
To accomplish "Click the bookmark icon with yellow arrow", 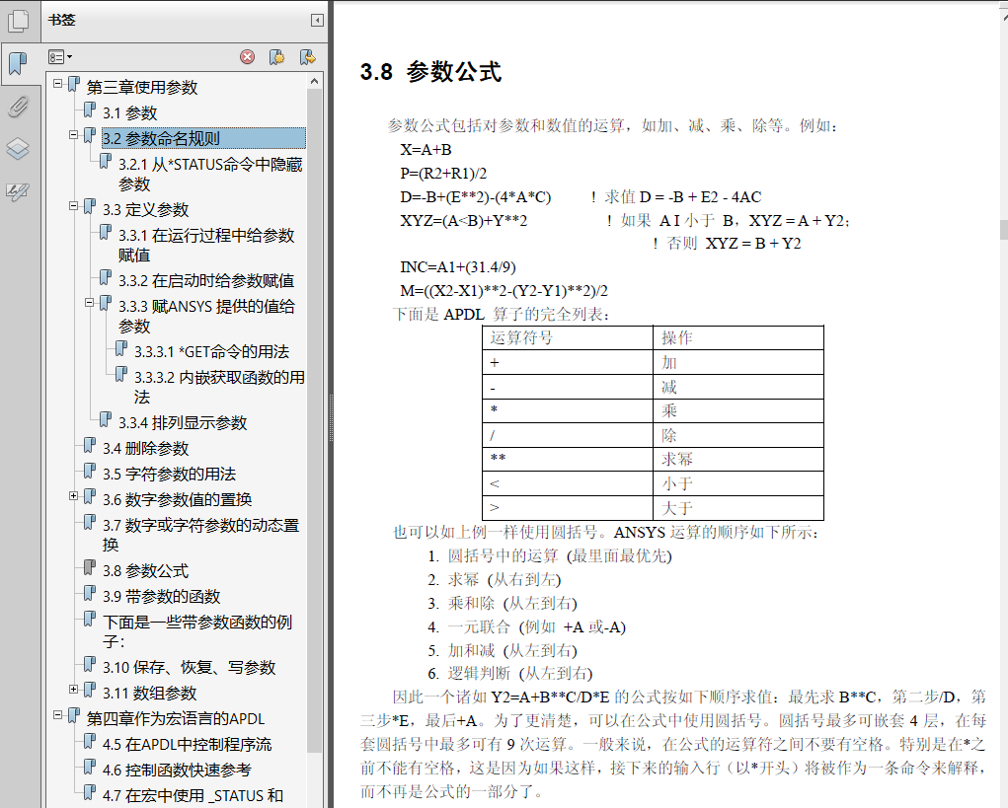I will tap(307, 57).
